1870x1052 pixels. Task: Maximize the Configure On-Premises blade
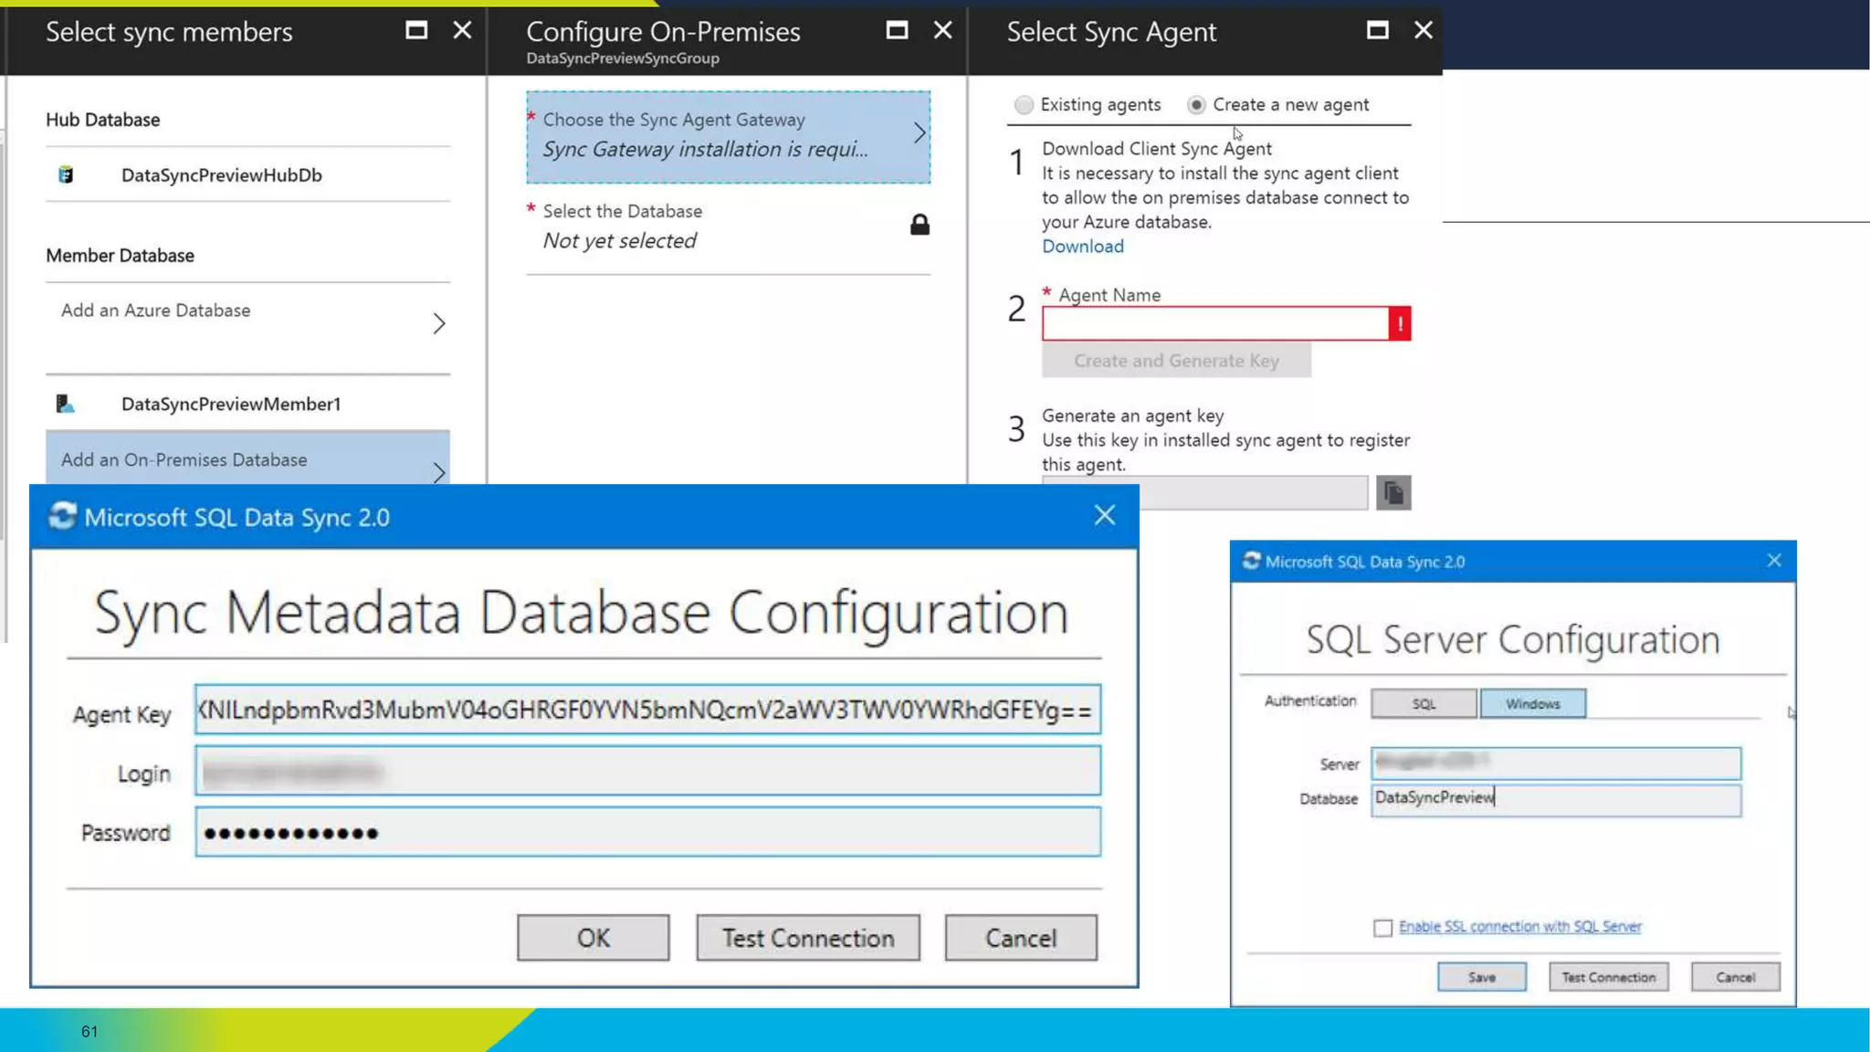click(897, 31)
